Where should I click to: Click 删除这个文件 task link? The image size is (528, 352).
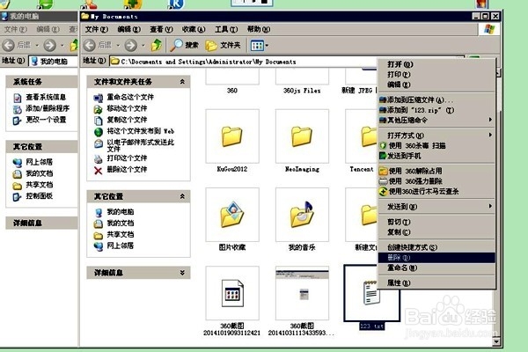pyautogui.click(x=127, y=170)
